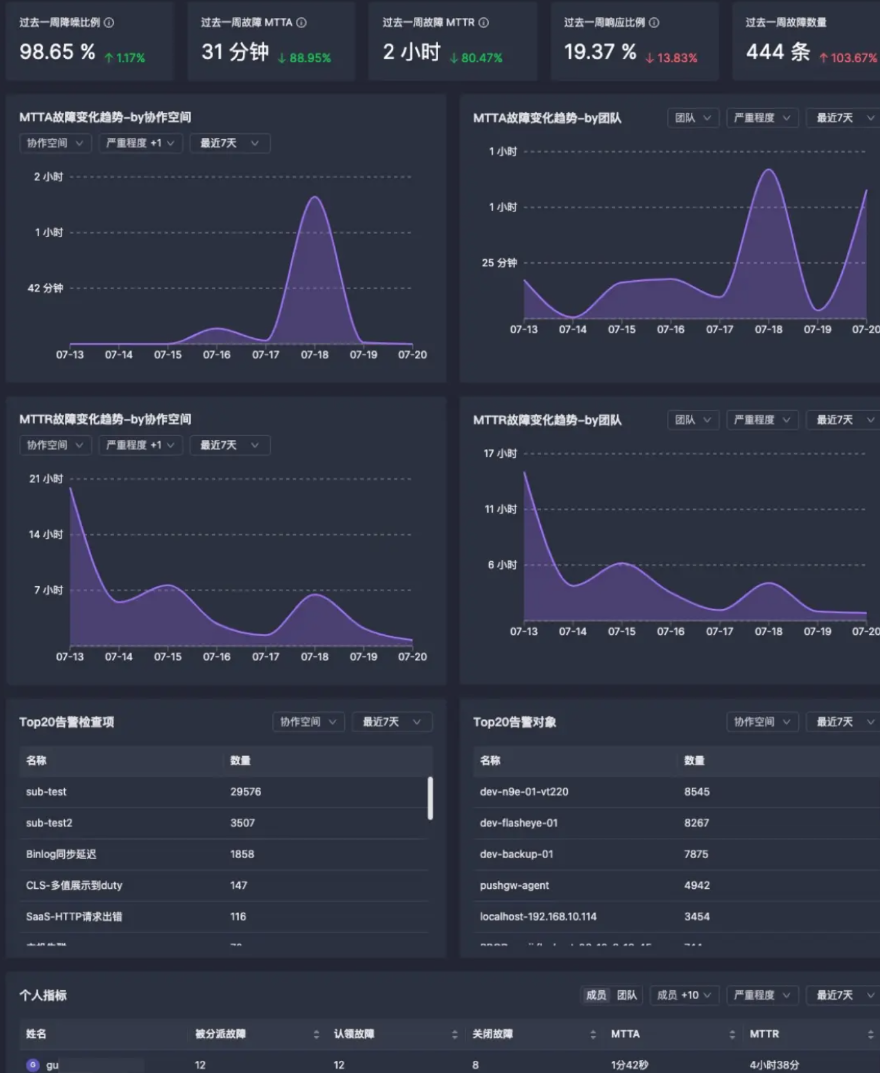Click 数量 header in Top20告警对象 table
Viewport: 880px width, 1073px height.
694,761
